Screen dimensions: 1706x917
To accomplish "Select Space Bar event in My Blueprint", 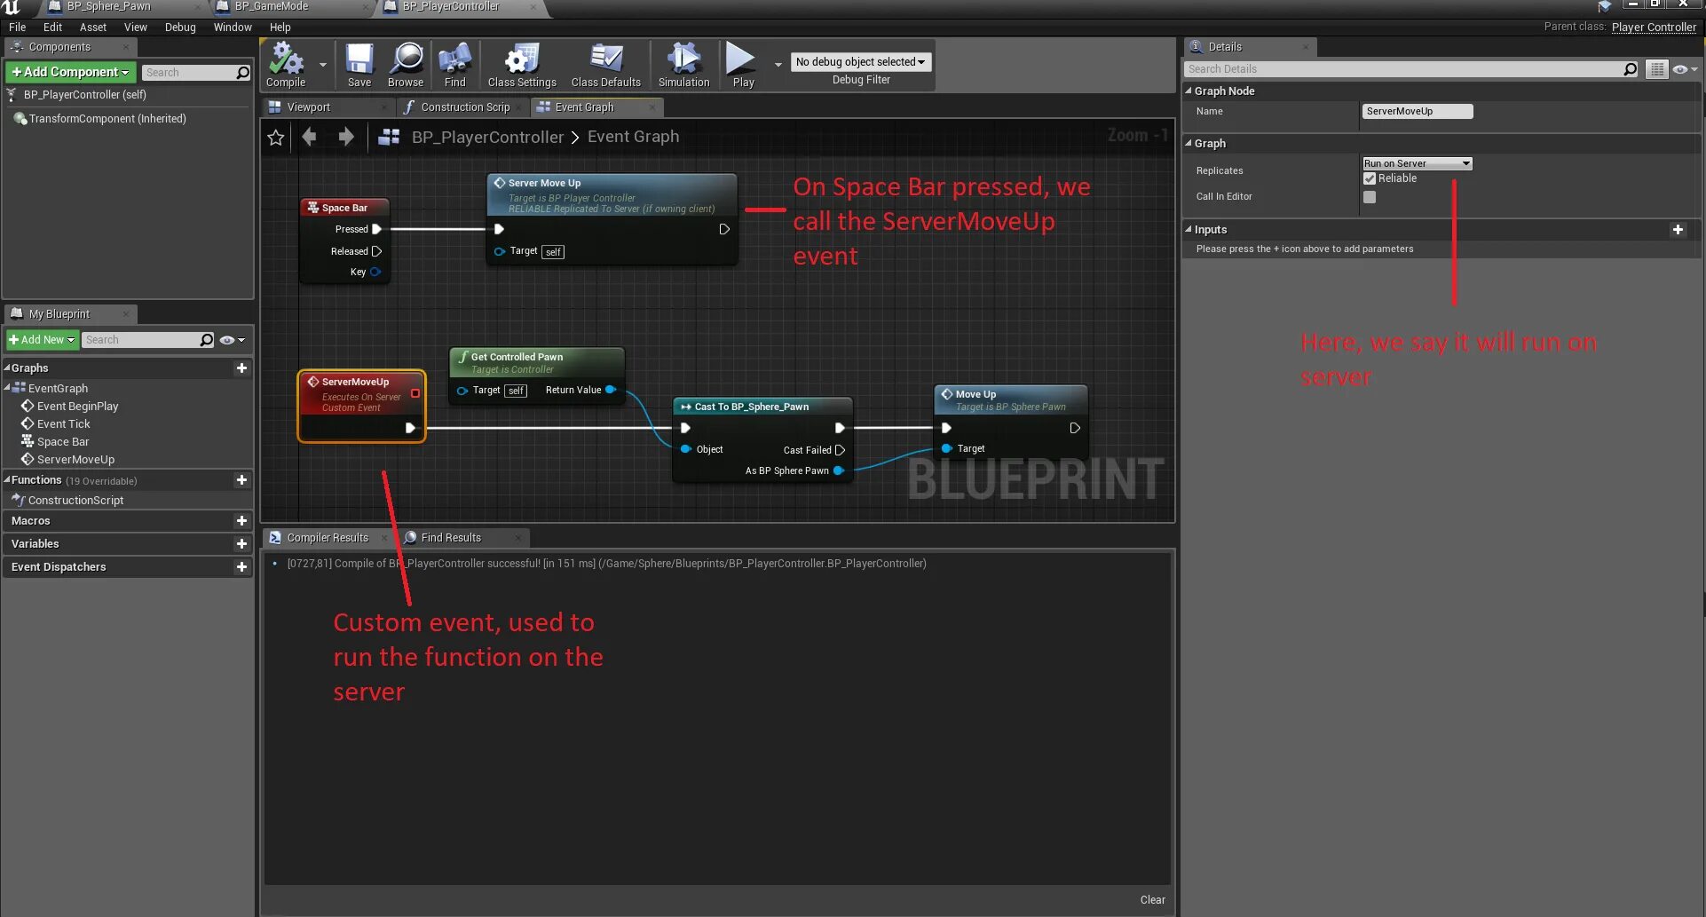I will tap(62, 442).
